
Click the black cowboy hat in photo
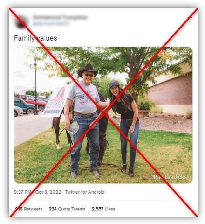point(88,70)
